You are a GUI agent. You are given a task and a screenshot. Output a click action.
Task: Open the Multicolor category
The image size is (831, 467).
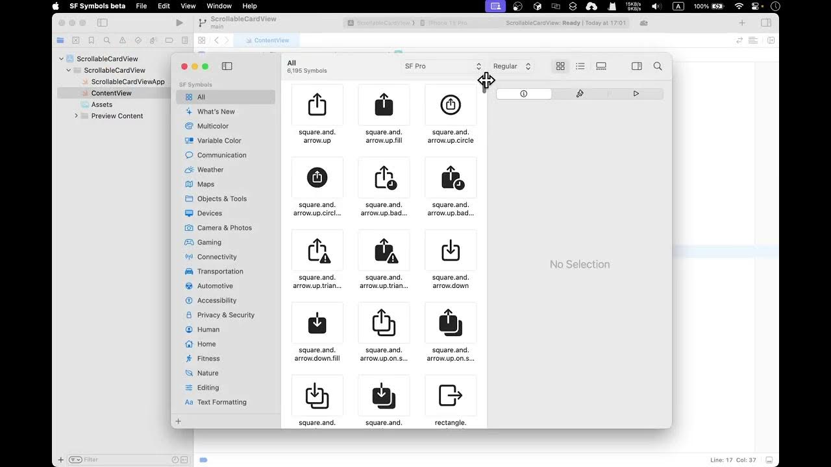click(x=226, y=126)
